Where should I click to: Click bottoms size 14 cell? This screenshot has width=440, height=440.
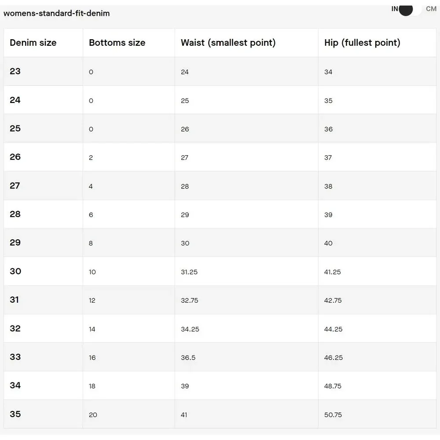click(x=92, y=329)
